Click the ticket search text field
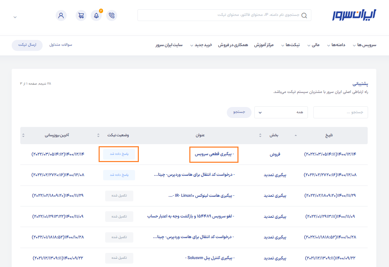This screenshot has height=267, width=389. pos(340,112)
